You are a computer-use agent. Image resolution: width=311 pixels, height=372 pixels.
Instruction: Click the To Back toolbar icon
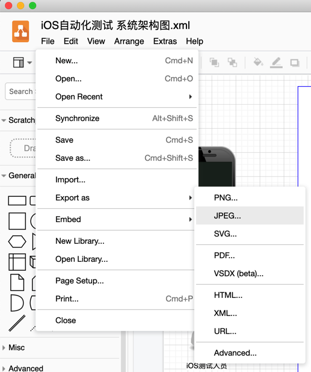232,63
